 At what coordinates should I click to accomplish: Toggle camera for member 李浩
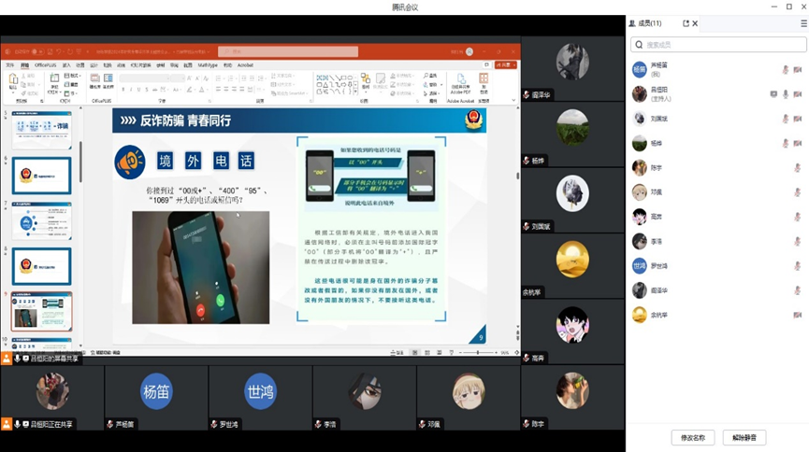click(x=798, y=241)
